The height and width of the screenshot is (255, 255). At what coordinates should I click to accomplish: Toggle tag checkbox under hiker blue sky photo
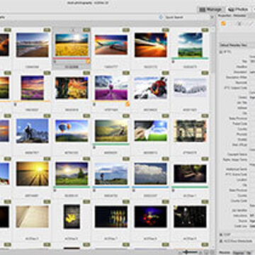pos(94,191)
